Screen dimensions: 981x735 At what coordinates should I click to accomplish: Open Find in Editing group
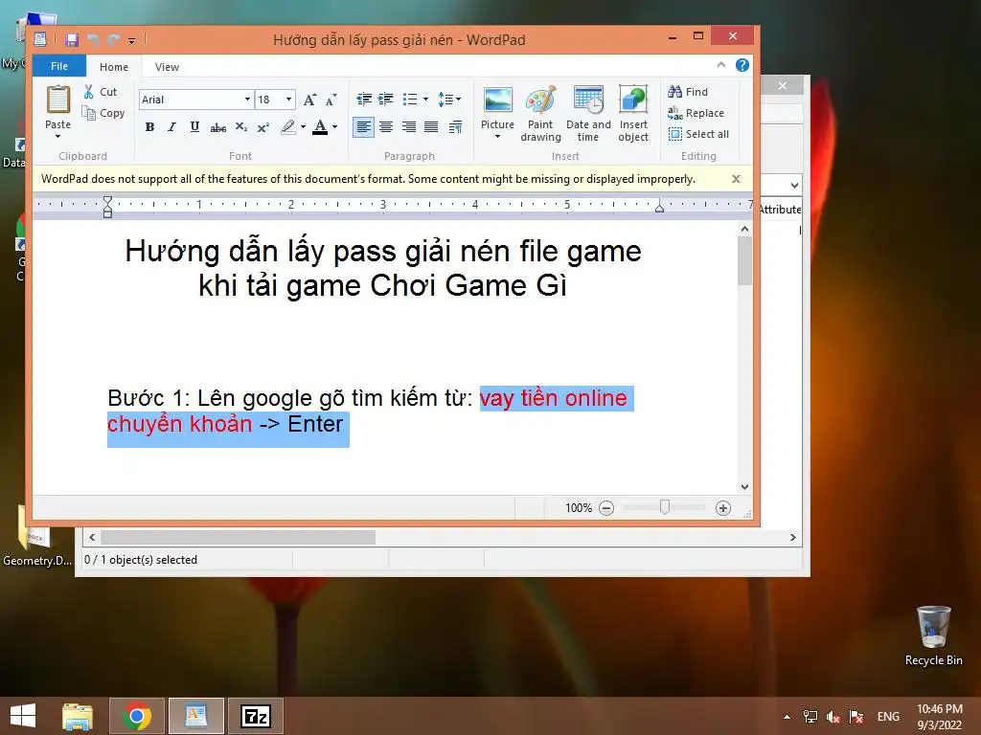[x=688, y=92]
